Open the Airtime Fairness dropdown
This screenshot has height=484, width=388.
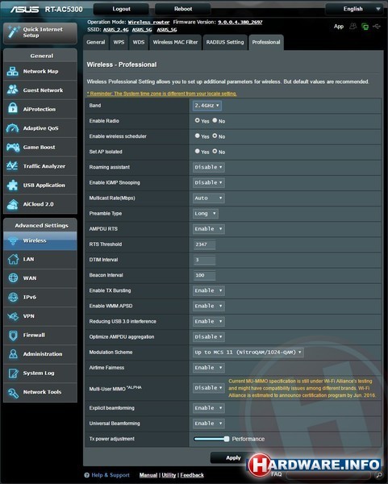point(208,368)
